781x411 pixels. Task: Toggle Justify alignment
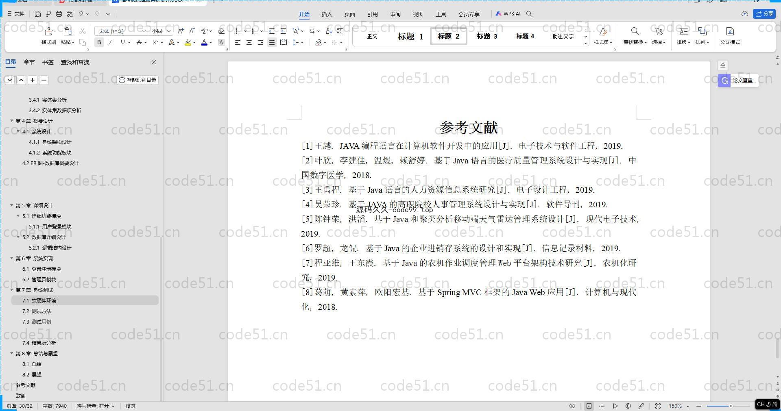click(x=272, y=42)
